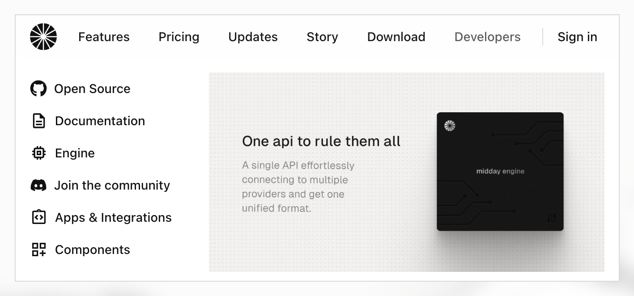The width and height of the screenshot is (634, 296).
Task: Select Download in the navigation bar
Action: [x=396, y=37]
